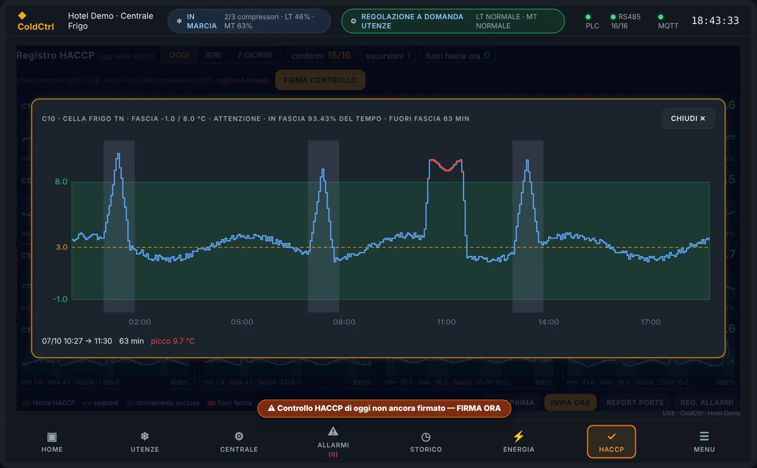This screenshot has height=468, width=757.
Task: Open STORICO clock navigation item
Action: pyautogui.click(x=426, y=442)
